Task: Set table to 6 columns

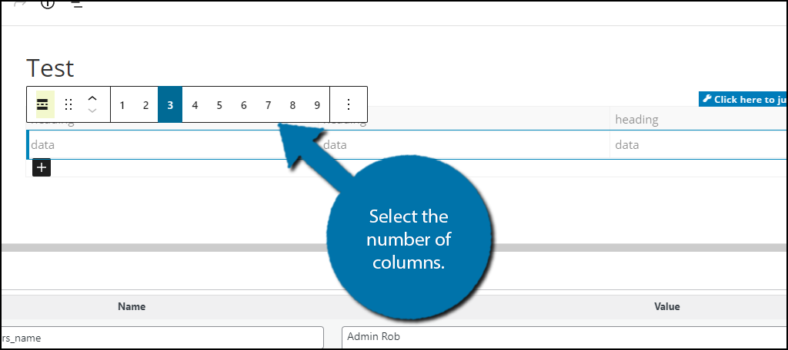Action: [x=244, y=105]
